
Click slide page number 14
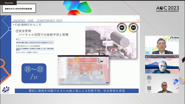[x=138, y=20]
